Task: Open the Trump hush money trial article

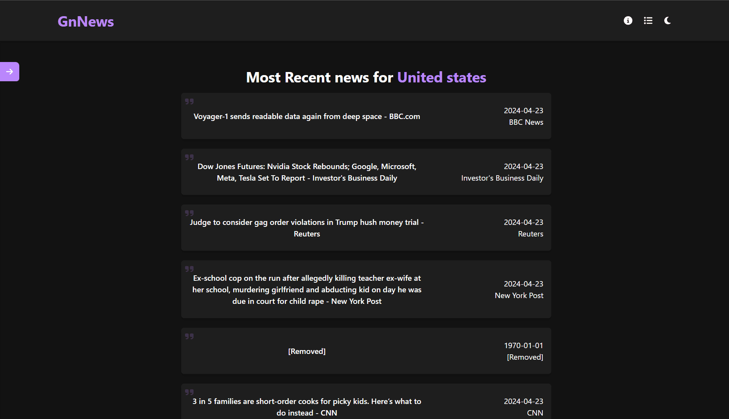Action: click(307, 228)
